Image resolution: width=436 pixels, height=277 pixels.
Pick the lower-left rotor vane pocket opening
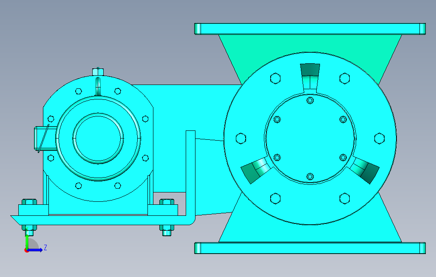pyautogui.click(x=256, y=170)
